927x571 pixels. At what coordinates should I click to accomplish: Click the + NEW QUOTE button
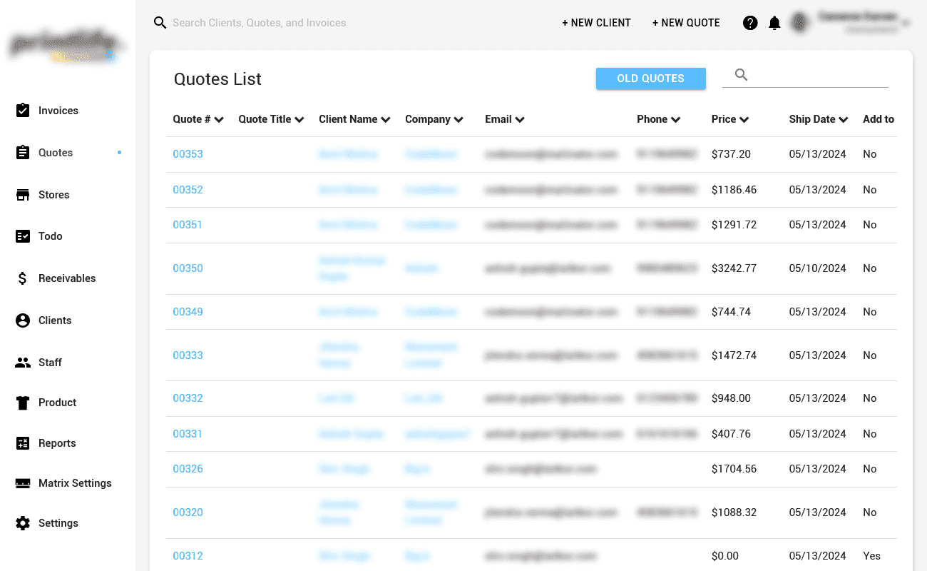[x=686, y=23]
